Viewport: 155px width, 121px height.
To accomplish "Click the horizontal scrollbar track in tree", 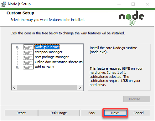I will (47, 88).
